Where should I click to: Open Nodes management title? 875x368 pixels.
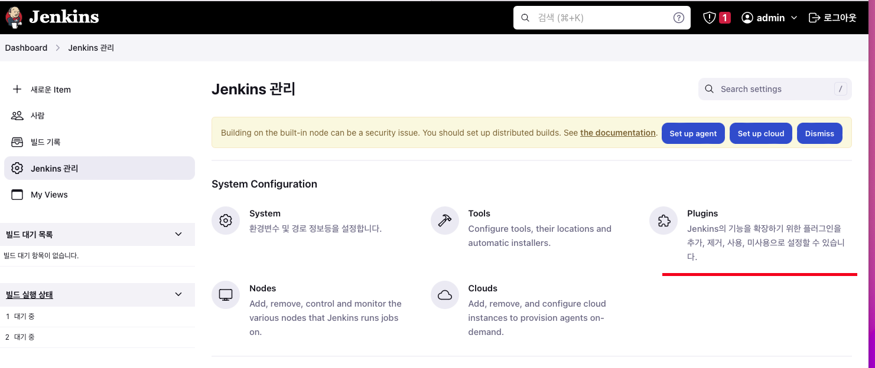coord(263,288)
